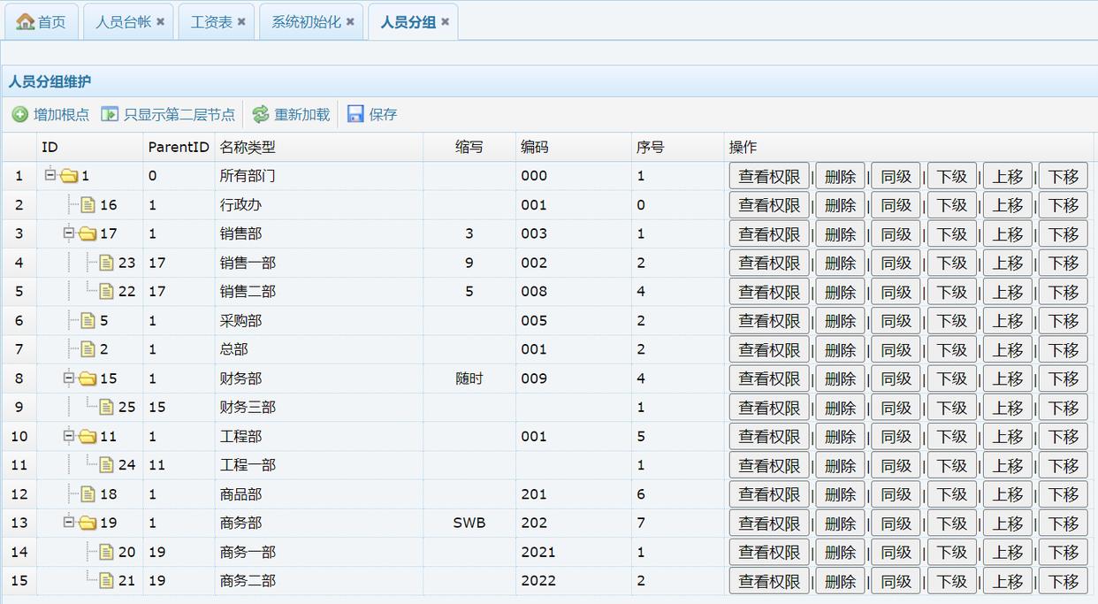The width and height of the screenshot is (1098, 604).
Task: Collapse the root node 1 tree
Action: [50, 175]
